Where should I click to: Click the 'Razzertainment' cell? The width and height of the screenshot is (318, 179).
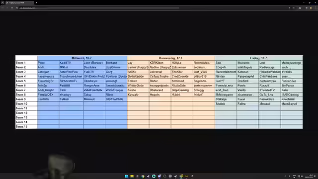(226, 72)
